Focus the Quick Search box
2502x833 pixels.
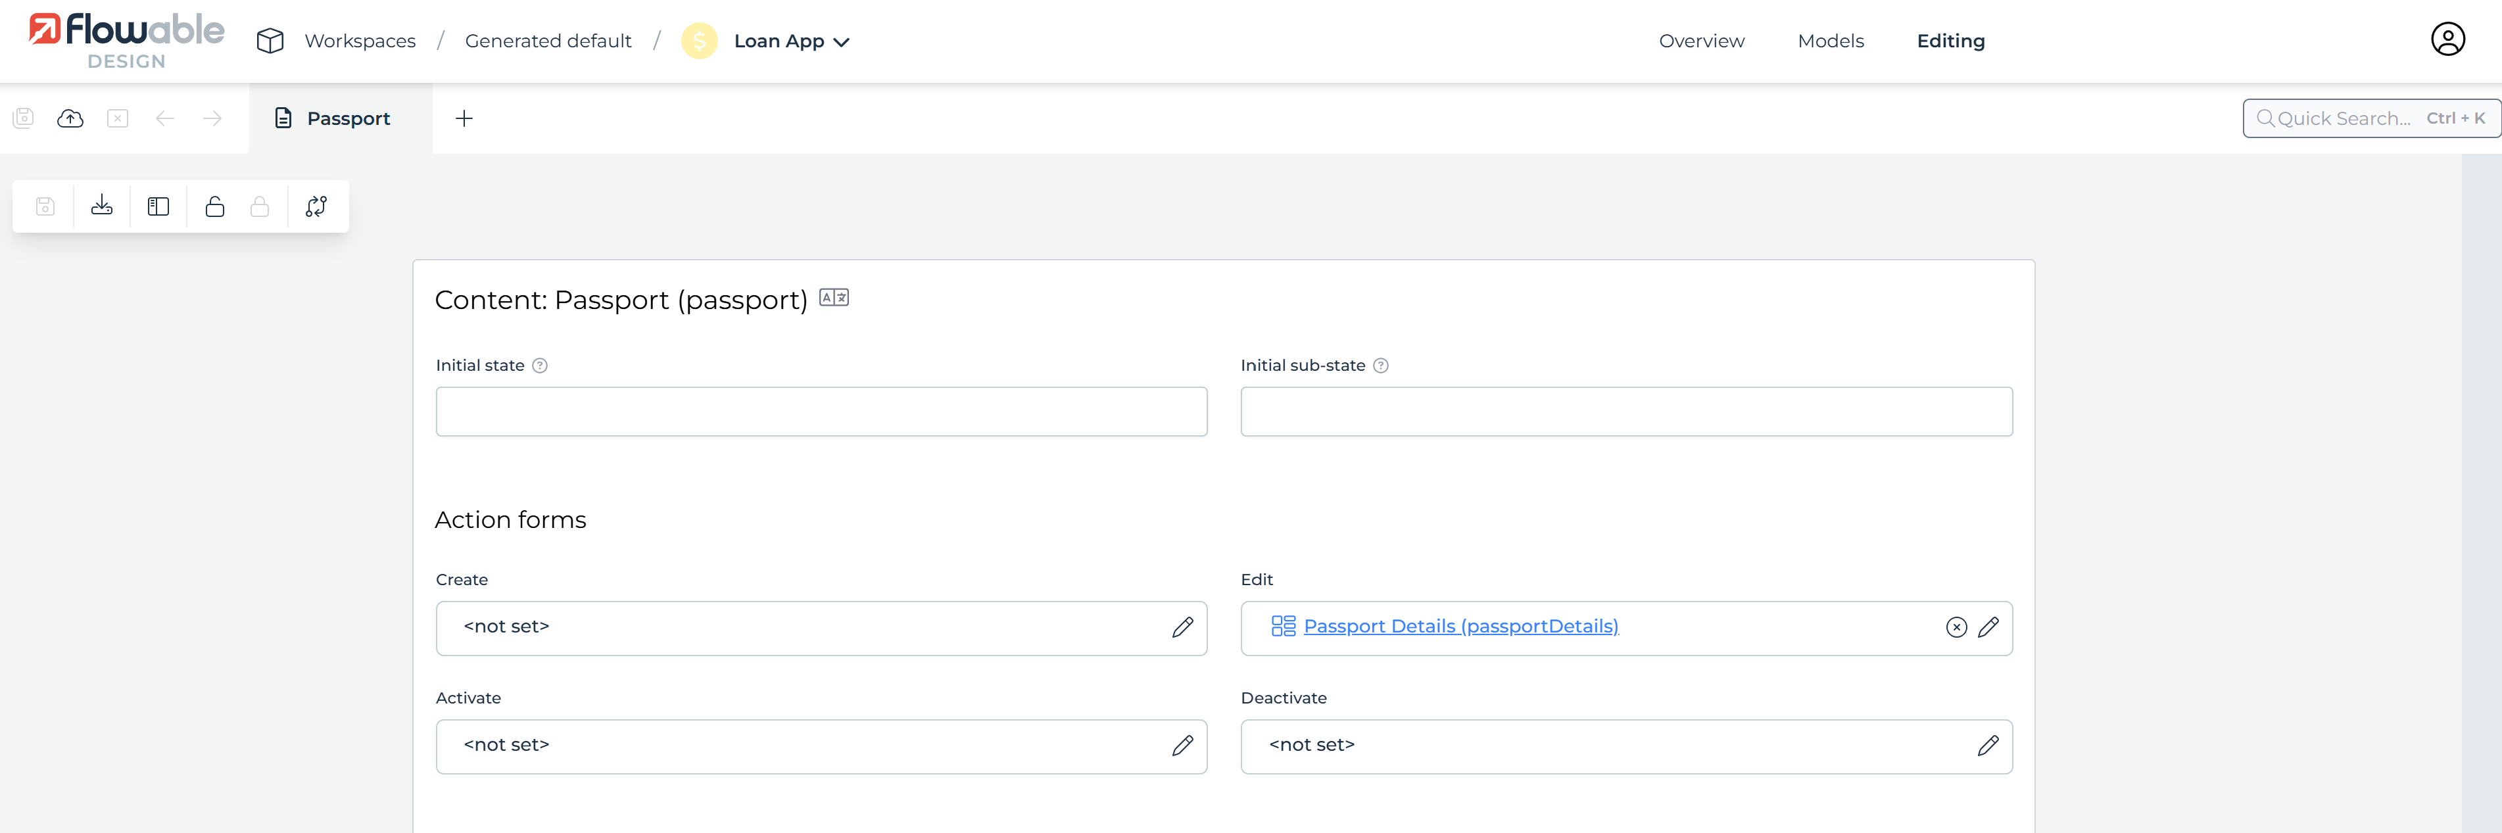pos(2343,118)
